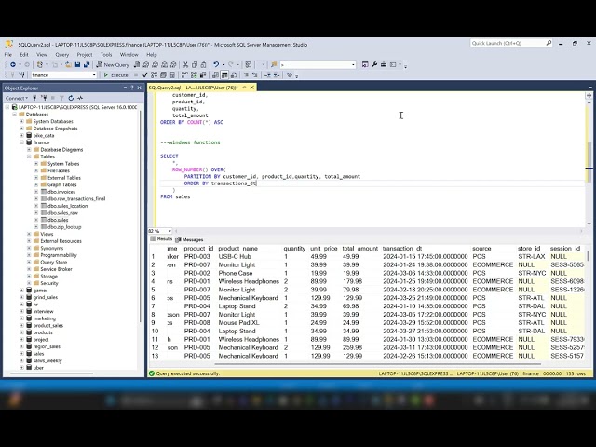The image size is (596, 447).
Task: Click the Undo arrow icon
Action: 216,64
